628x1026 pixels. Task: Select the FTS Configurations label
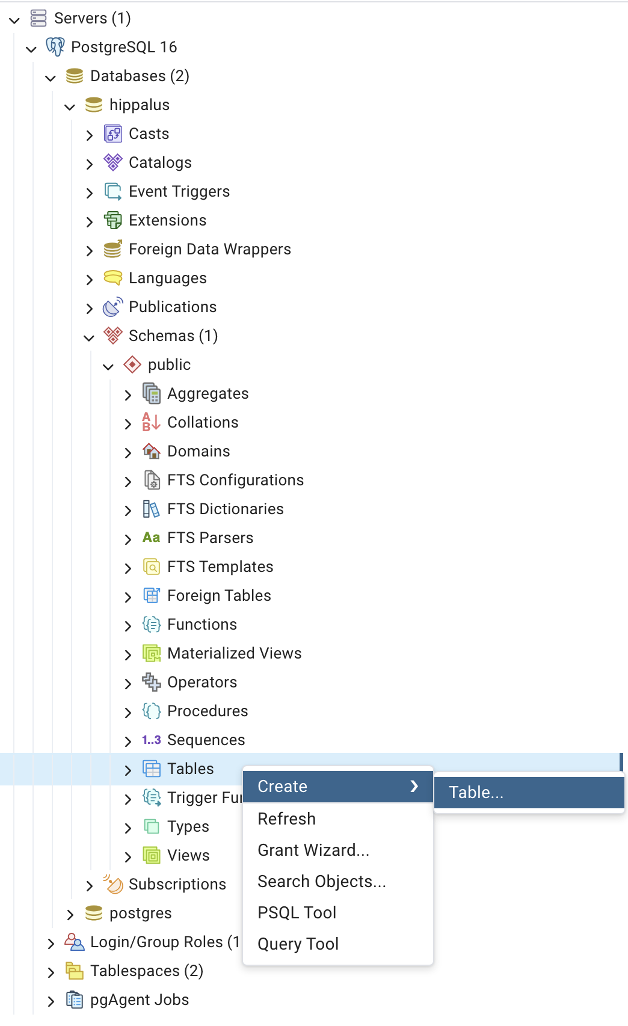pyautogui.click(x=236, y=480)
